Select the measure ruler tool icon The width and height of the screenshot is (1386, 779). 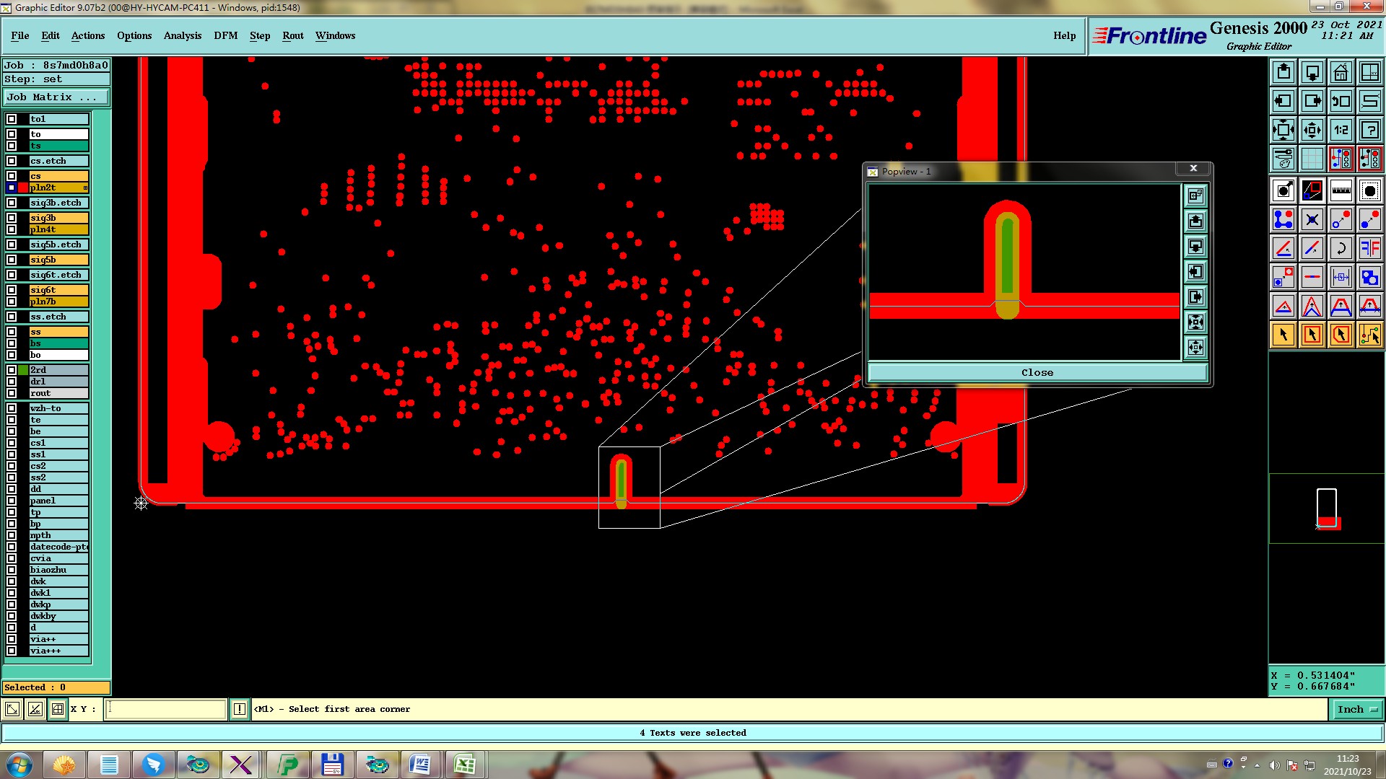1341,190
